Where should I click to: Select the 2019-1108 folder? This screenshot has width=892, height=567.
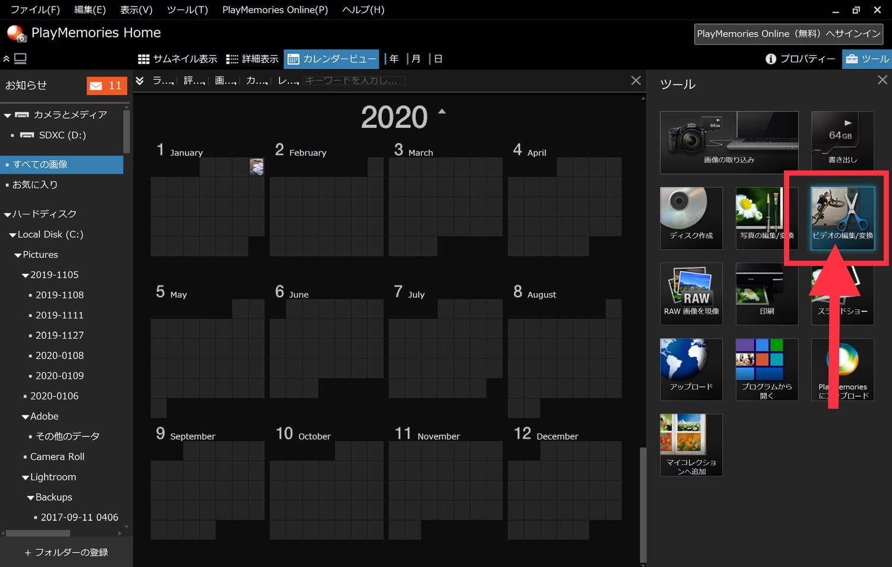[x=59, y=295]
